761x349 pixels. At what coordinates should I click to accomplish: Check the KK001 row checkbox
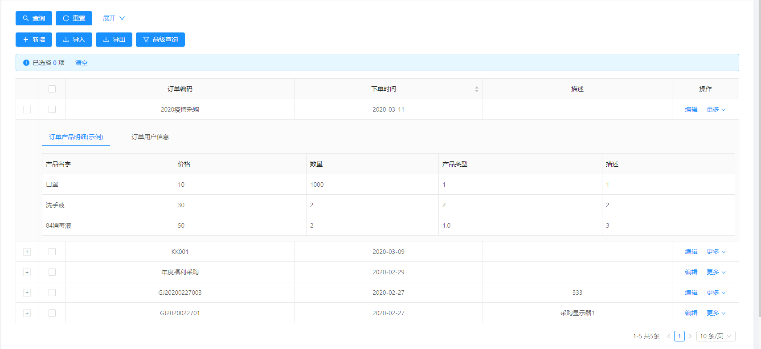[x=52, y=252]
